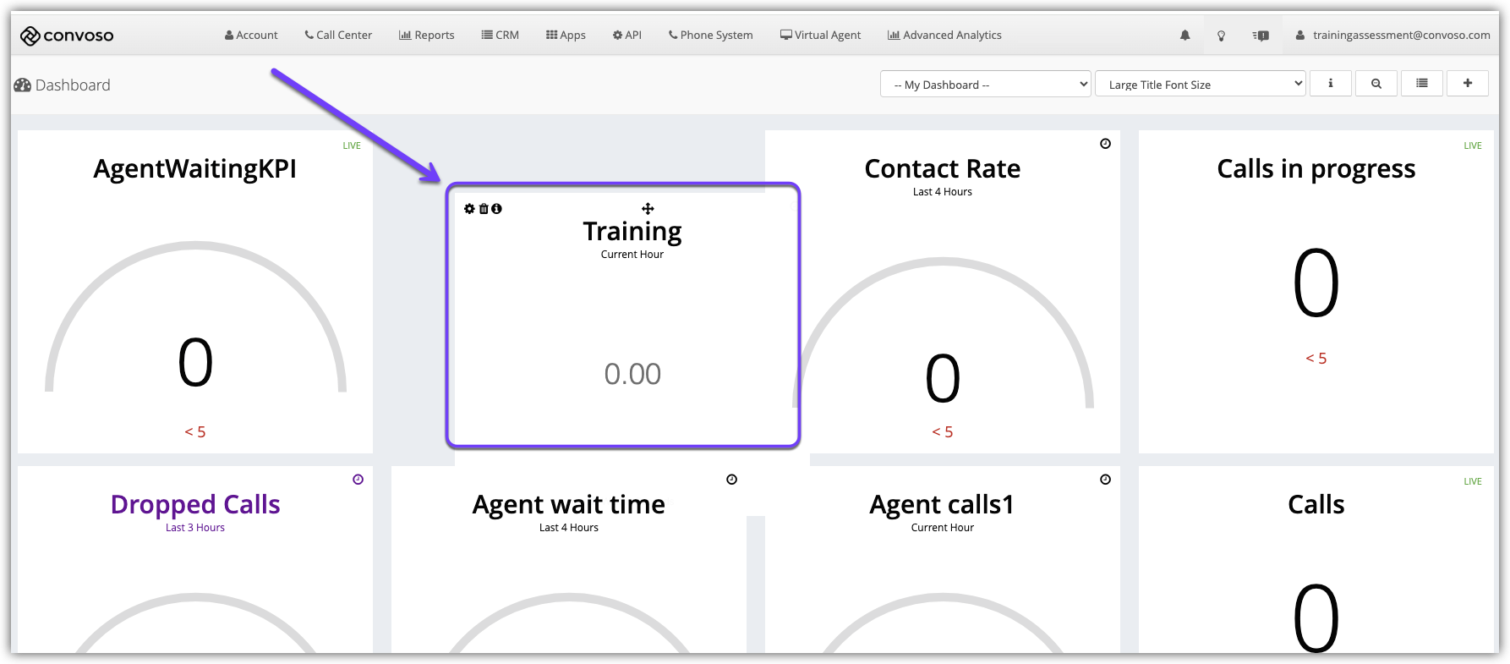Open the Reports menu
This screenshot has width=1510, height=664.
[427, 36]
